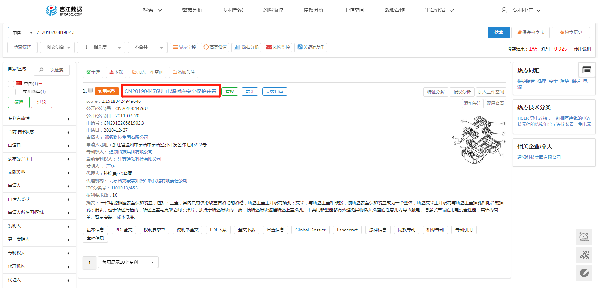Viewport: 598px width, 288px height.
Task: Open the 权利要求书 tab
Action: tap(155, 230)
